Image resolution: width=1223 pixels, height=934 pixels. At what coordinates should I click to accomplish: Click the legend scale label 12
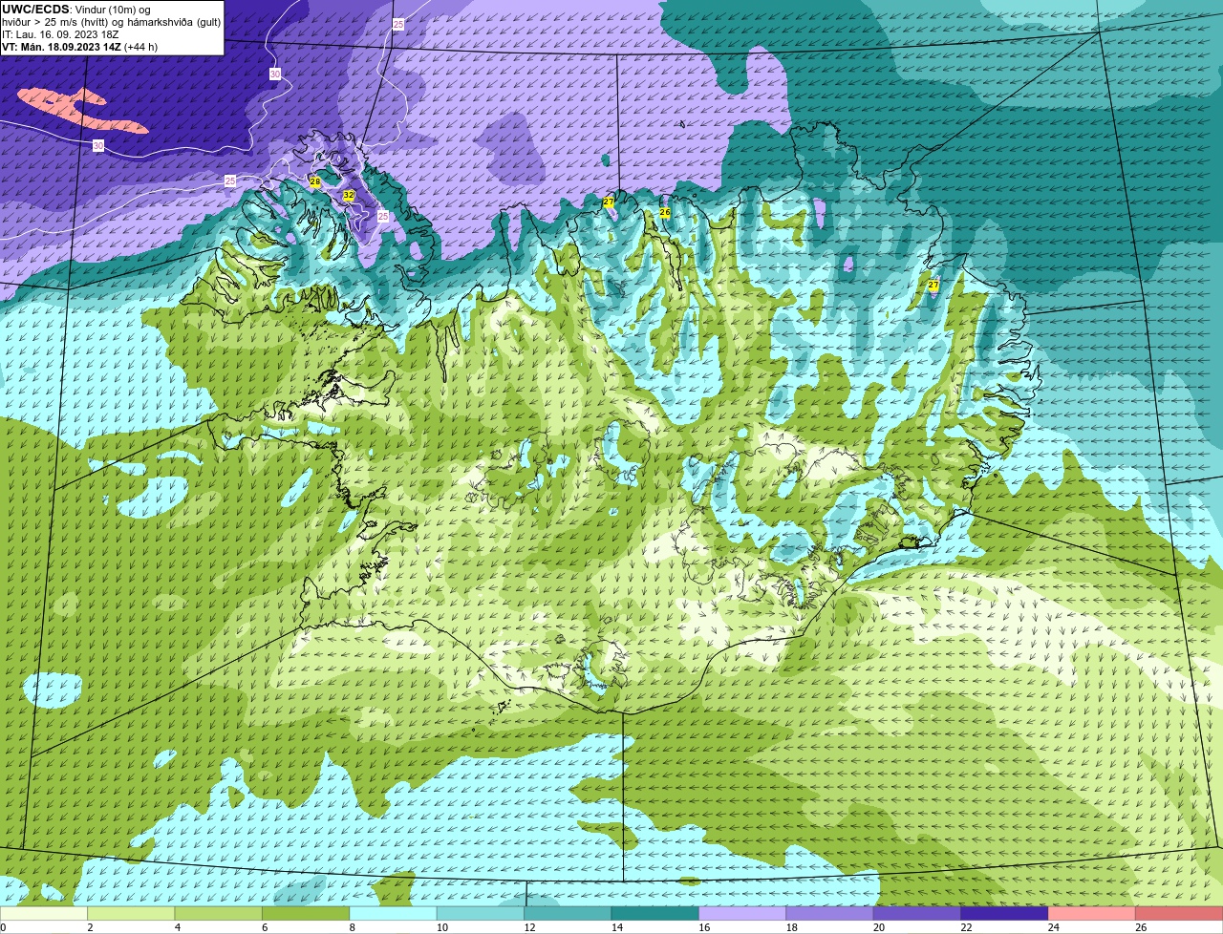coord(529,927)
